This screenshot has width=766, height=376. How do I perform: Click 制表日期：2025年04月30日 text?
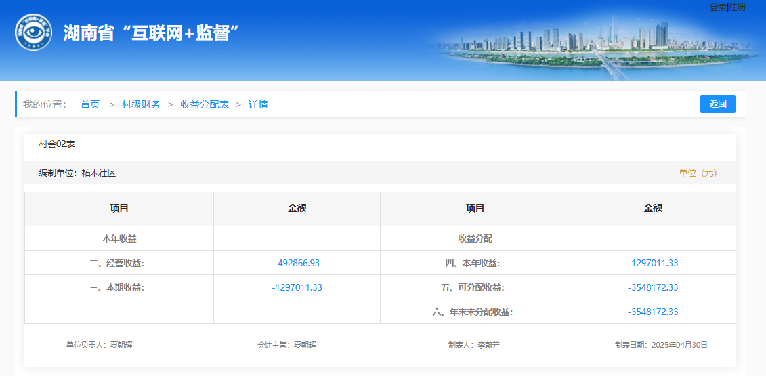coord(661,346)
